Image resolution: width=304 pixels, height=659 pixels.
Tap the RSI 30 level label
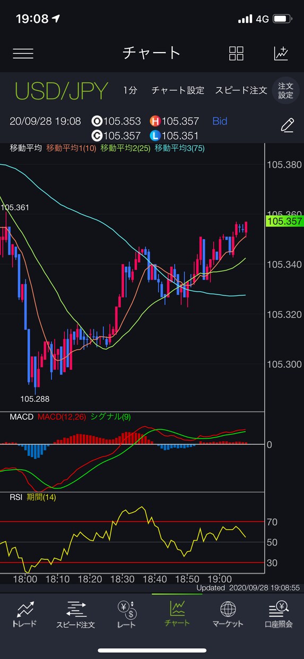click(272, 562)
